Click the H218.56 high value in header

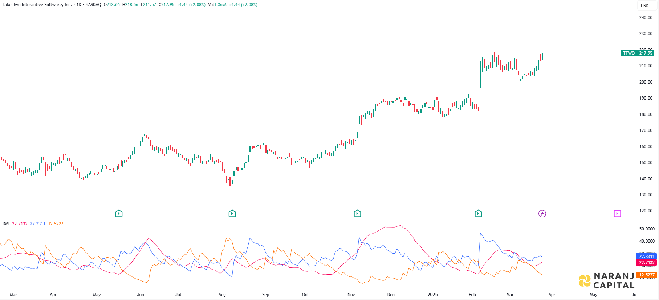tap(130, 5)
